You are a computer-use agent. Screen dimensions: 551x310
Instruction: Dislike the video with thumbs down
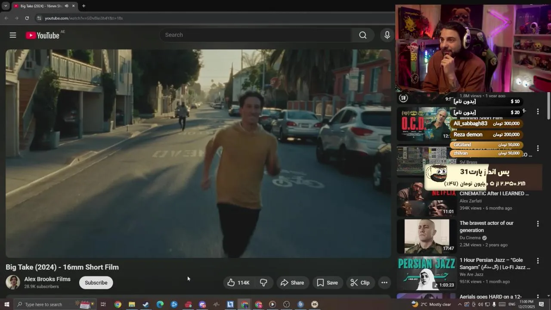point(263,282)
